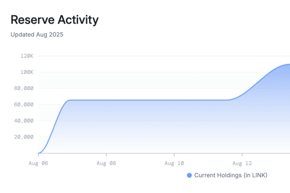
Task: Click the Updated Aug 2025 subtitle
Action: click(x=37, y=35)
